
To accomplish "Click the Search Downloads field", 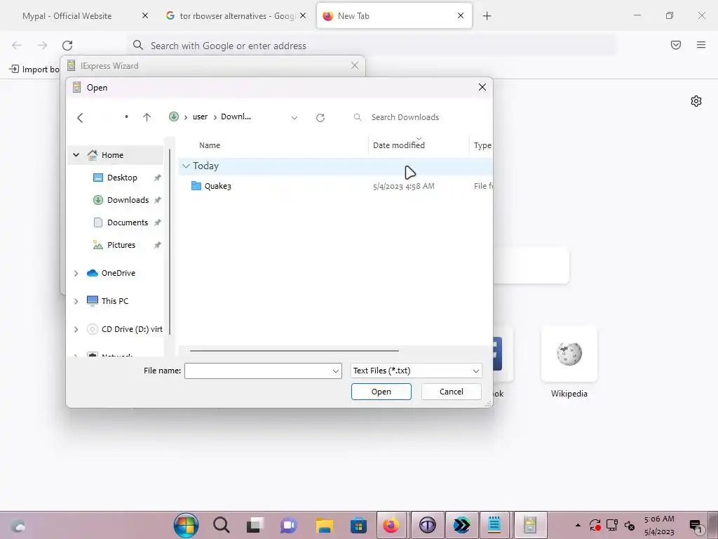I will [405, 117].
